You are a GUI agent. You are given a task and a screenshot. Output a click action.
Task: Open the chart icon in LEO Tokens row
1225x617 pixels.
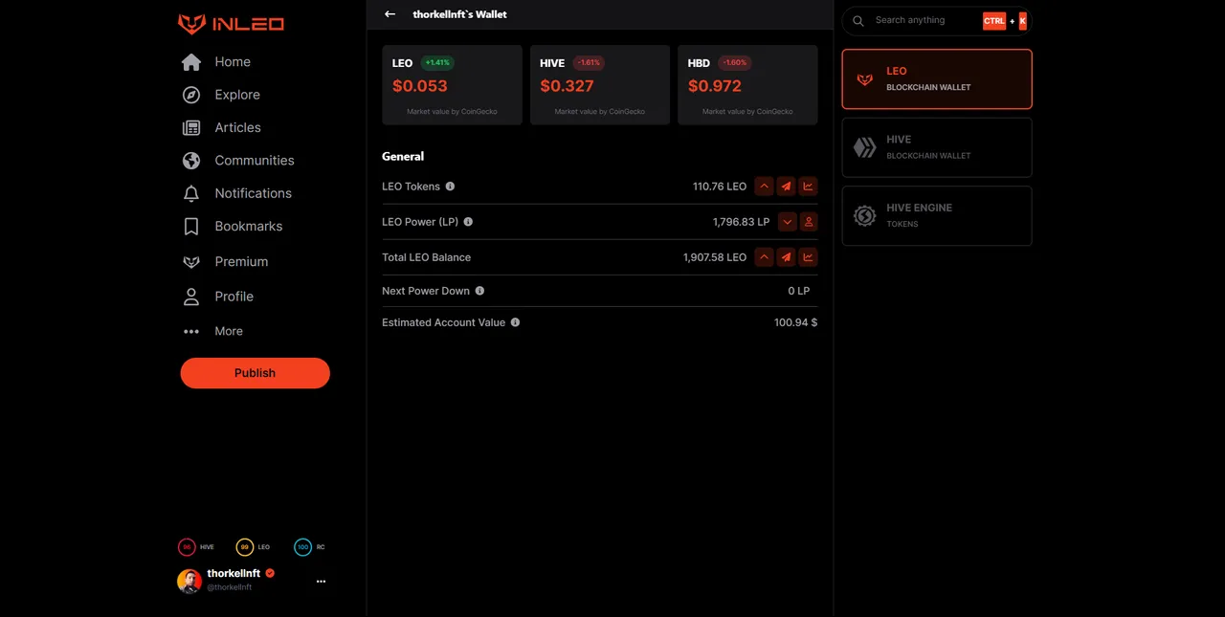808,187
